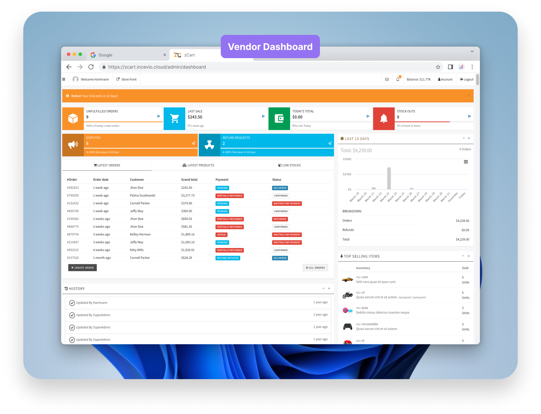The height and width of the screenshot is (414, 541).
Task: Click the orange Unfulfilled Orders box icon
Action: tap(73, 119)
